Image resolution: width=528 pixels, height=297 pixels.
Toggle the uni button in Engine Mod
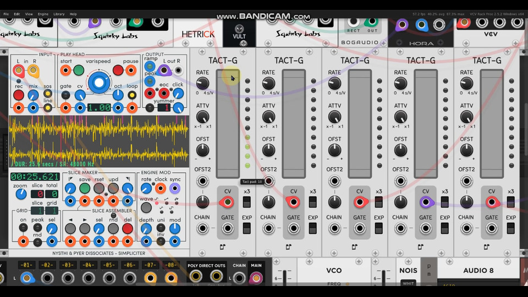tap(161, 228)
